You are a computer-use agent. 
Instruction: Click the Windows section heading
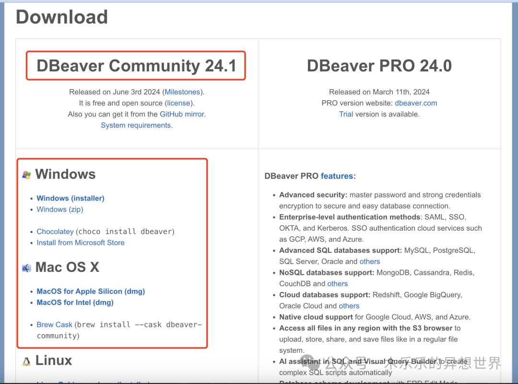point(65,174)
